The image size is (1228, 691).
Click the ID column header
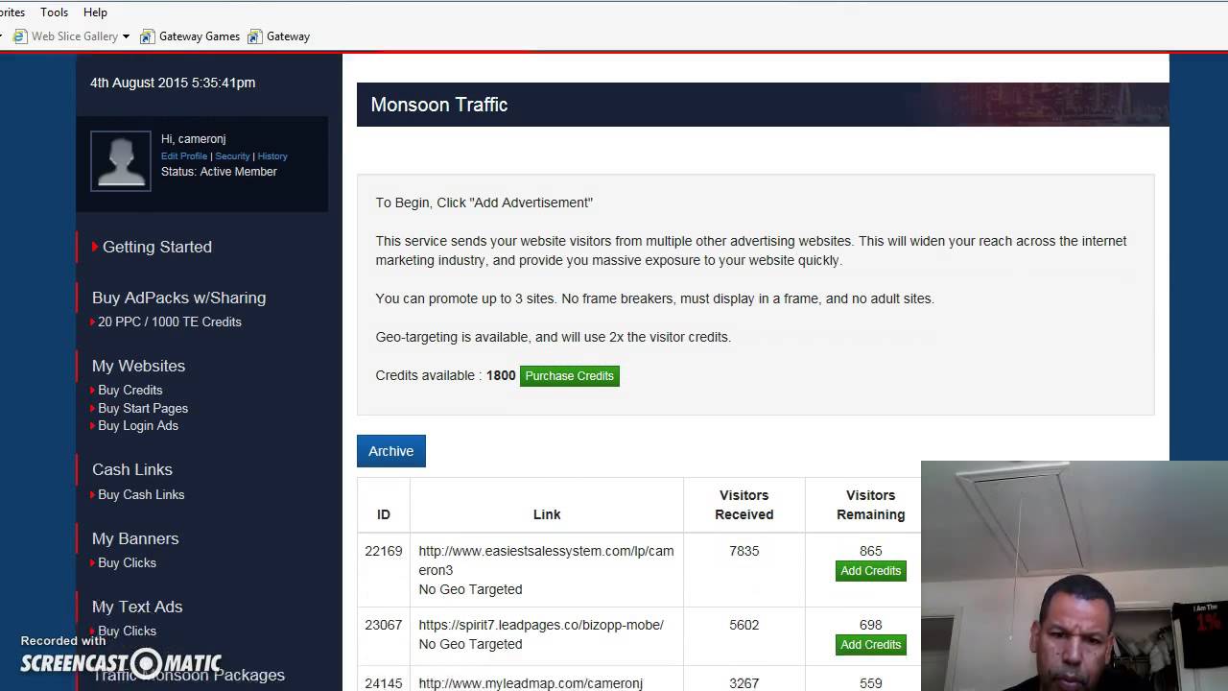click(384, 514)
